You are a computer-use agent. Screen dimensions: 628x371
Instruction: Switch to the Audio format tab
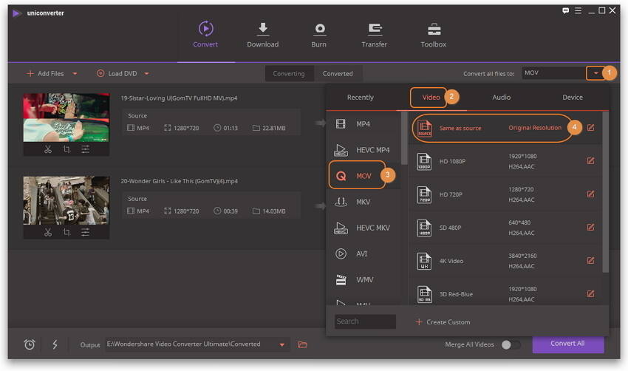(501, 98)
